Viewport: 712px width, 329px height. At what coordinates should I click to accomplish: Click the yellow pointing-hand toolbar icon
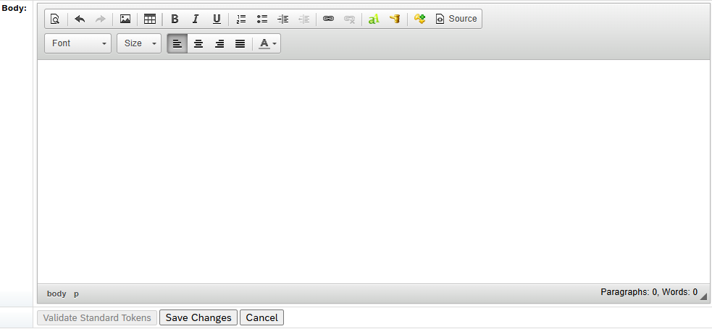395,19
